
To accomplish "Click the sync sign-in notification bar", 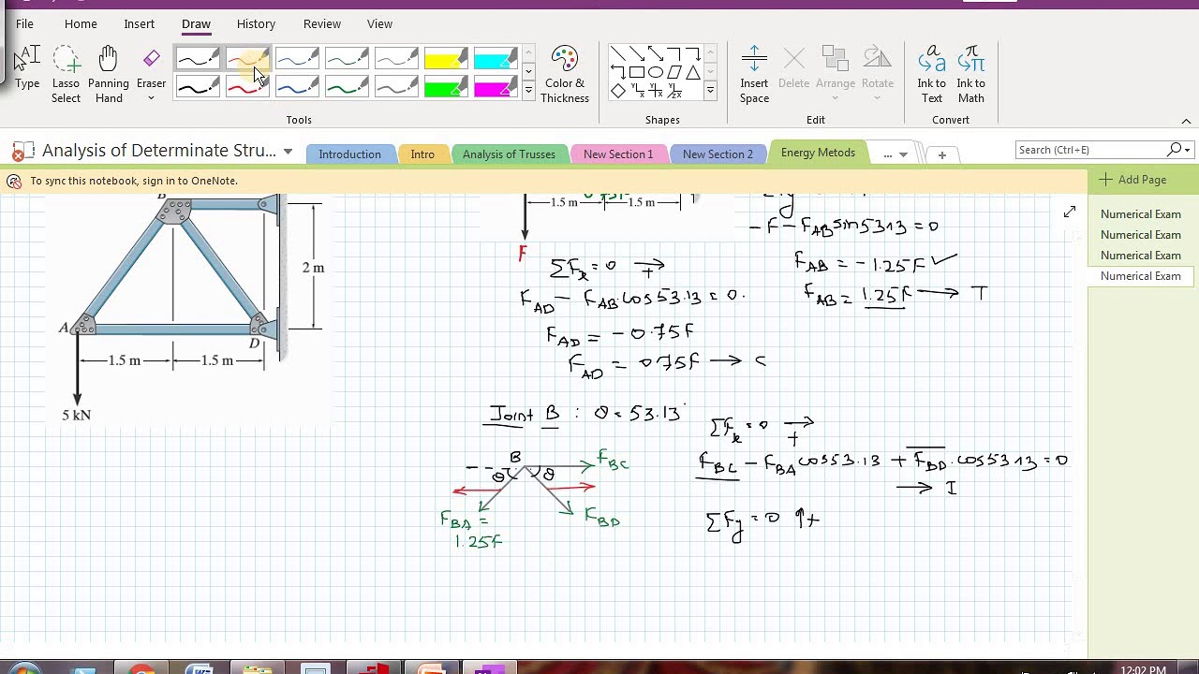I will pyautogui.click(x=543, y=181).
